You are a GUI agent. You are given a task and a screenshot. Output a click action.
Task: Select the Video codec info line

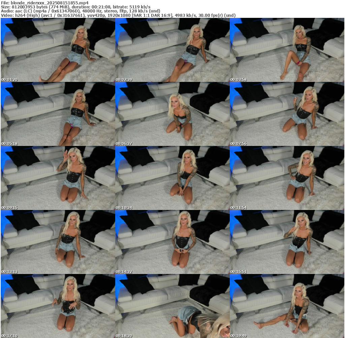pos(118,15)
